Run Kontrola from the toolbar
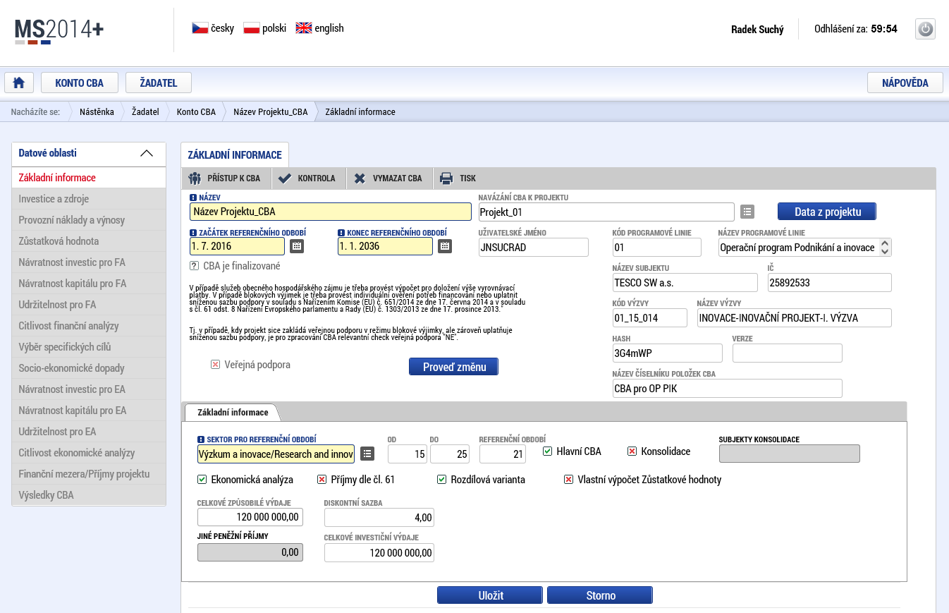 [307, 178]
